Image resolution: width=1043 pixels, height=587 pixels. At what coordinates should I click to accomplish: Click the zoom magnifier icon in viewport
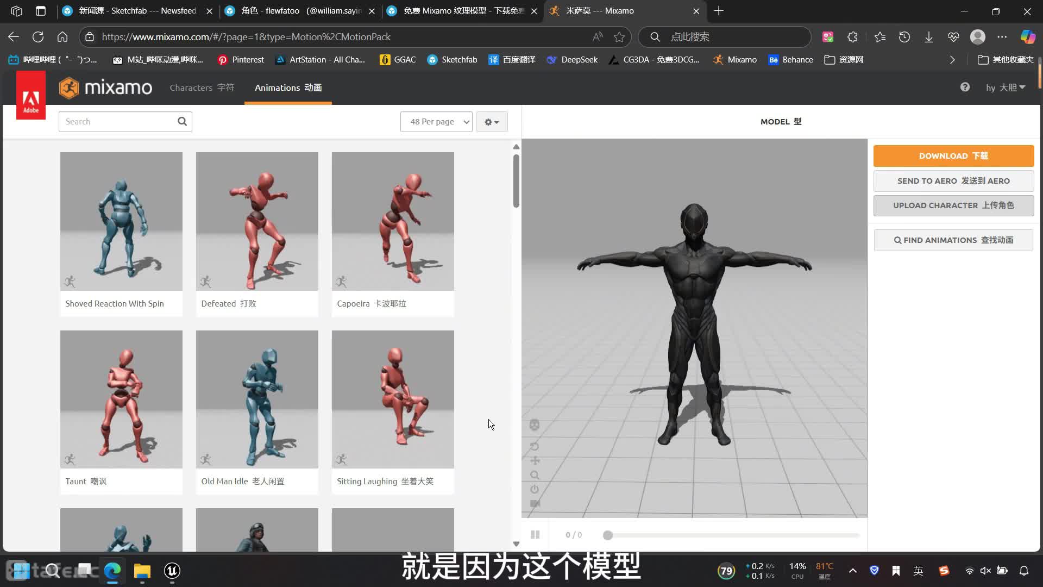535,475
